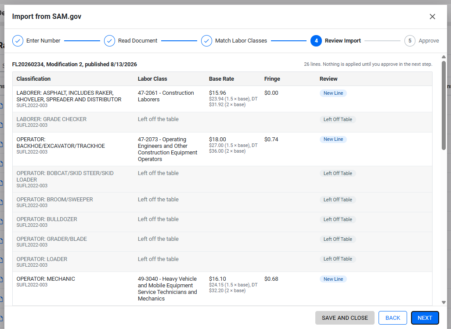This screenshot has height=329, width=451.
Task: Click Left Off Table badge for Bobcat/Skid Steer
Action: click(338, 173)
